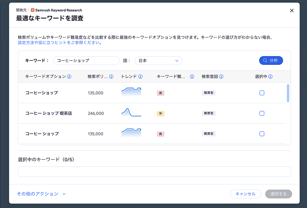Tick checkbox for third コーヒー ショップ row

pyautogui.click(x=262, y=134)
